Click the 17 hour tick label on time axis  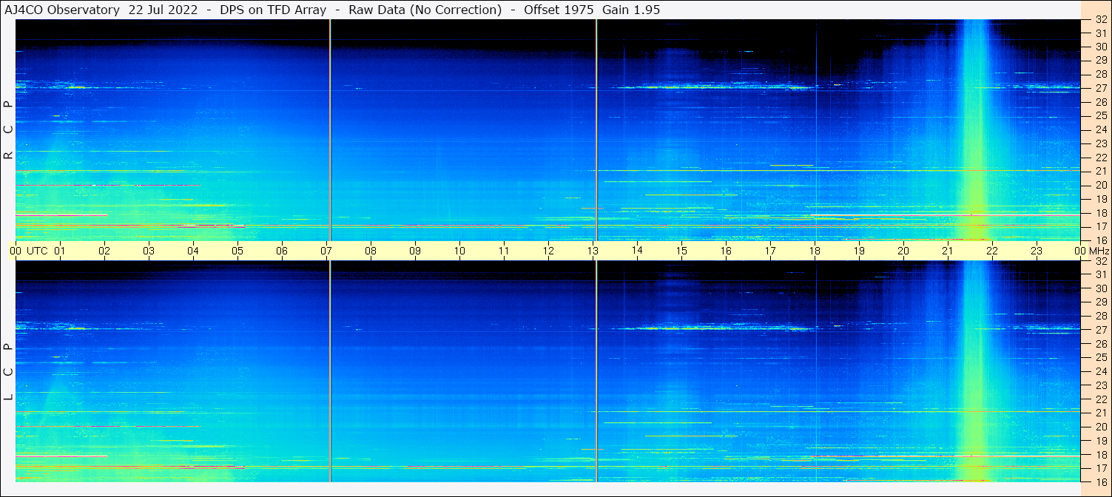[770, 251]
